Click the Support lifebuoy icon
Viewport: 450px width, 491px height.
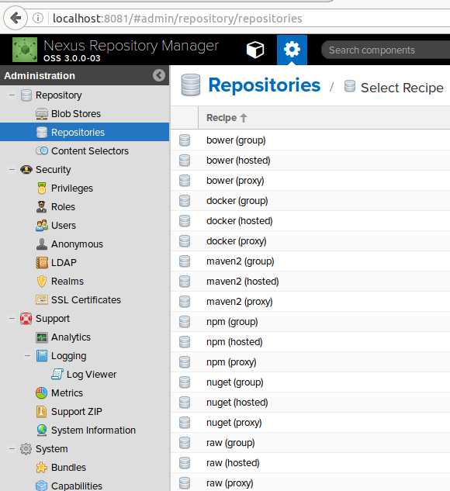tap(26, 319)
